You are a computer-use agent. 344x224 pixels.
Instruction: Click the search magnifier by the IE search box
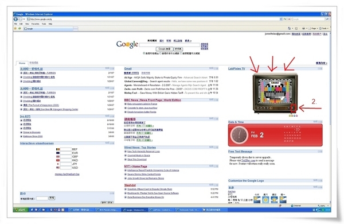(327, 19)
